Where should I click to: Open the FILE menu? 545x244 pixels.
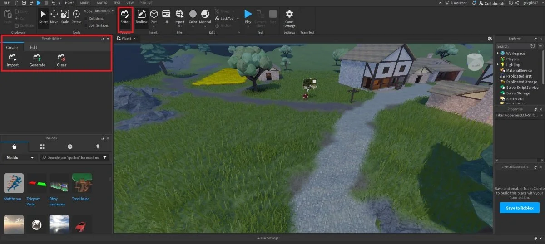6,3
